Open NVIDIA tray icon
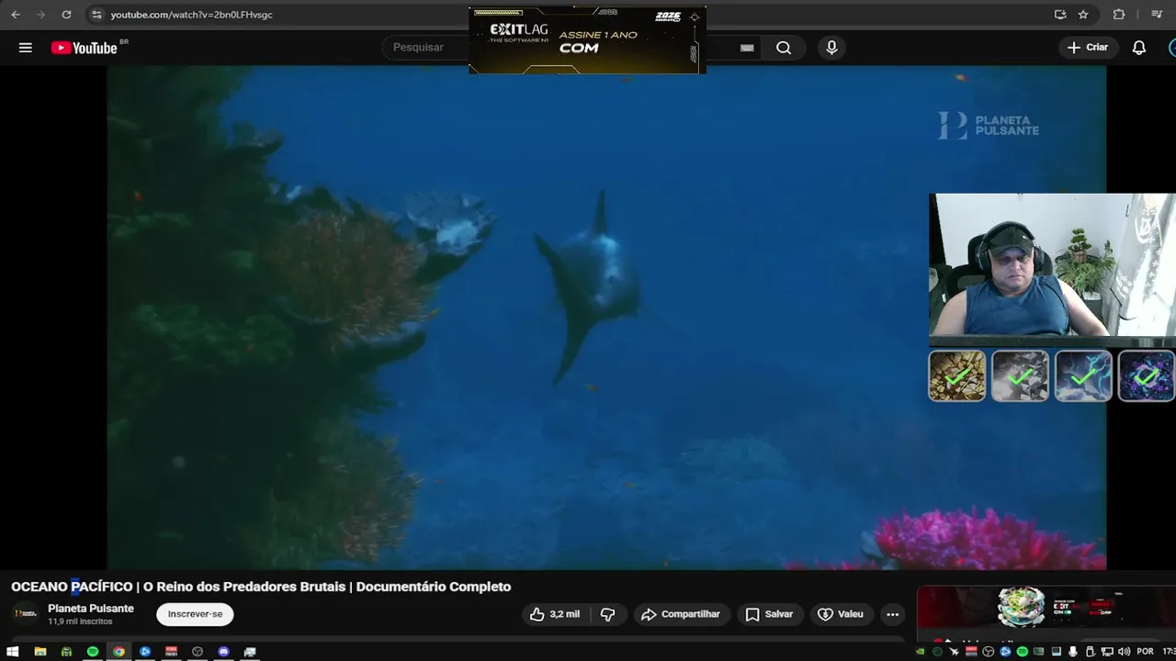 921,652
